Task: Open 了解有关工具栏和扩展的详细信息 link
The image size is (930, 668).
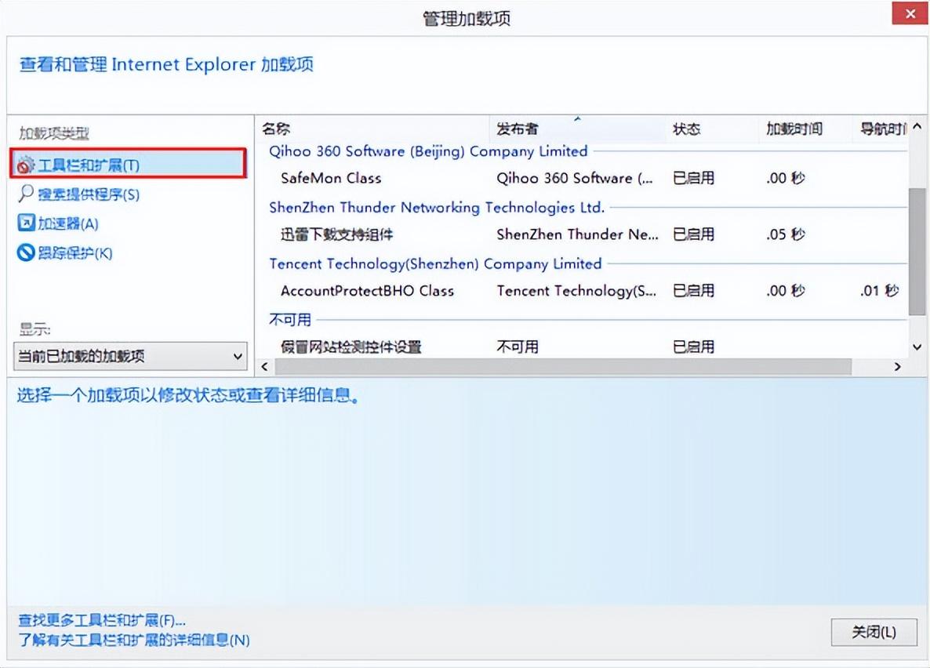Action: click(x=133, y=640)
